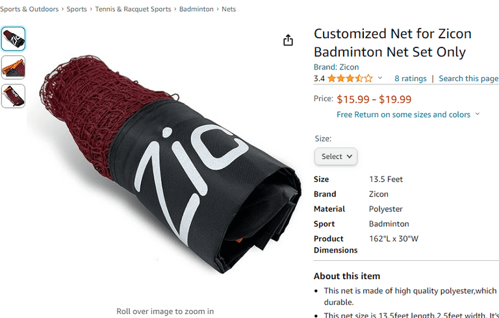Click Free Return on some sizes link

pos(403,114)
